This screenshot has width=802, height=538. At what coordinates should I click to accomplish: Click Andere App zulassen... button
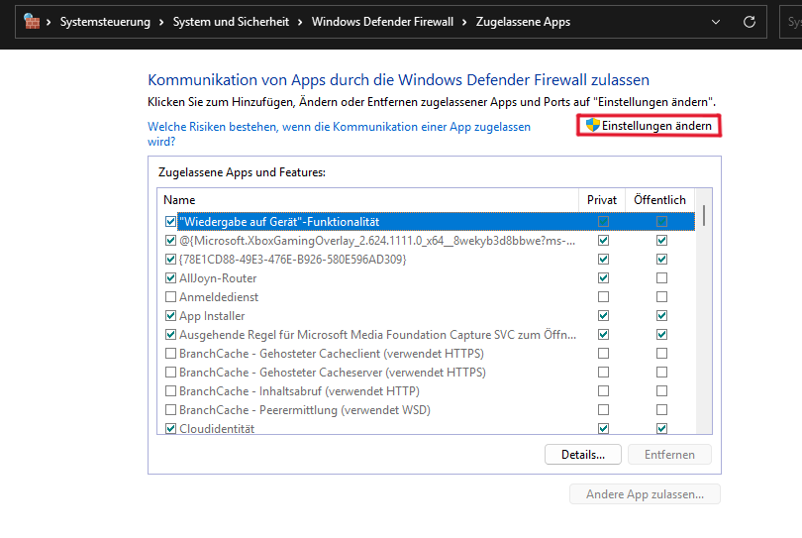pos(645,494)
